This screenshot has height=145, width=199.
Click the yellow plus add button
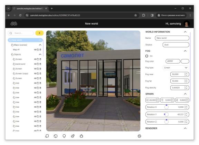(x=39, y=33)
